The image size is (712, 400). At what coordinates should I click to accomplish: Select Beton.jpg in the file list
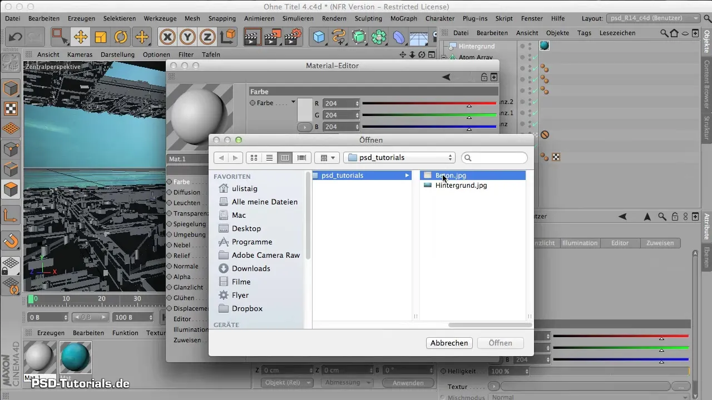coord(472,176)
